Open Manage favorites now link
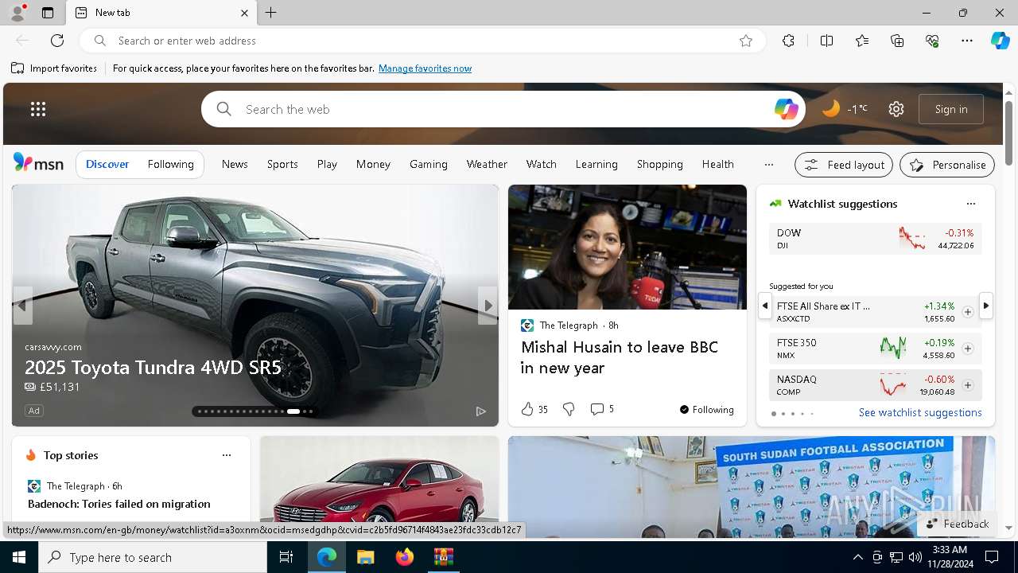Image resolution: width=1018 pixels, height=573 pixels. pyautogui.click(x=425, y=68)
